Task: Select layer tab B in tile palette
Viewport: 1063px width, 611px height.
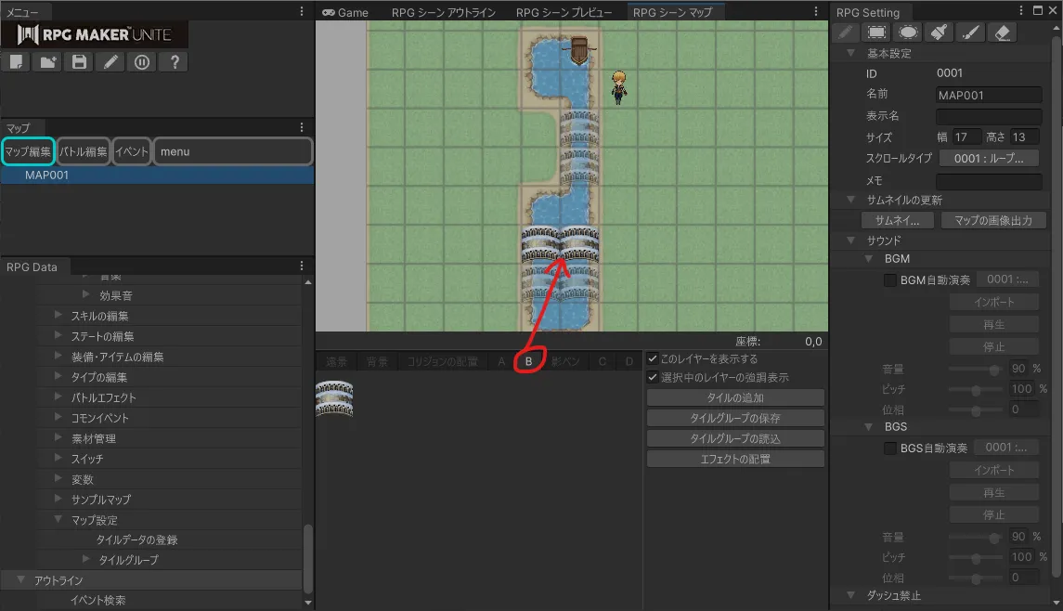Action: pos(528,361)
